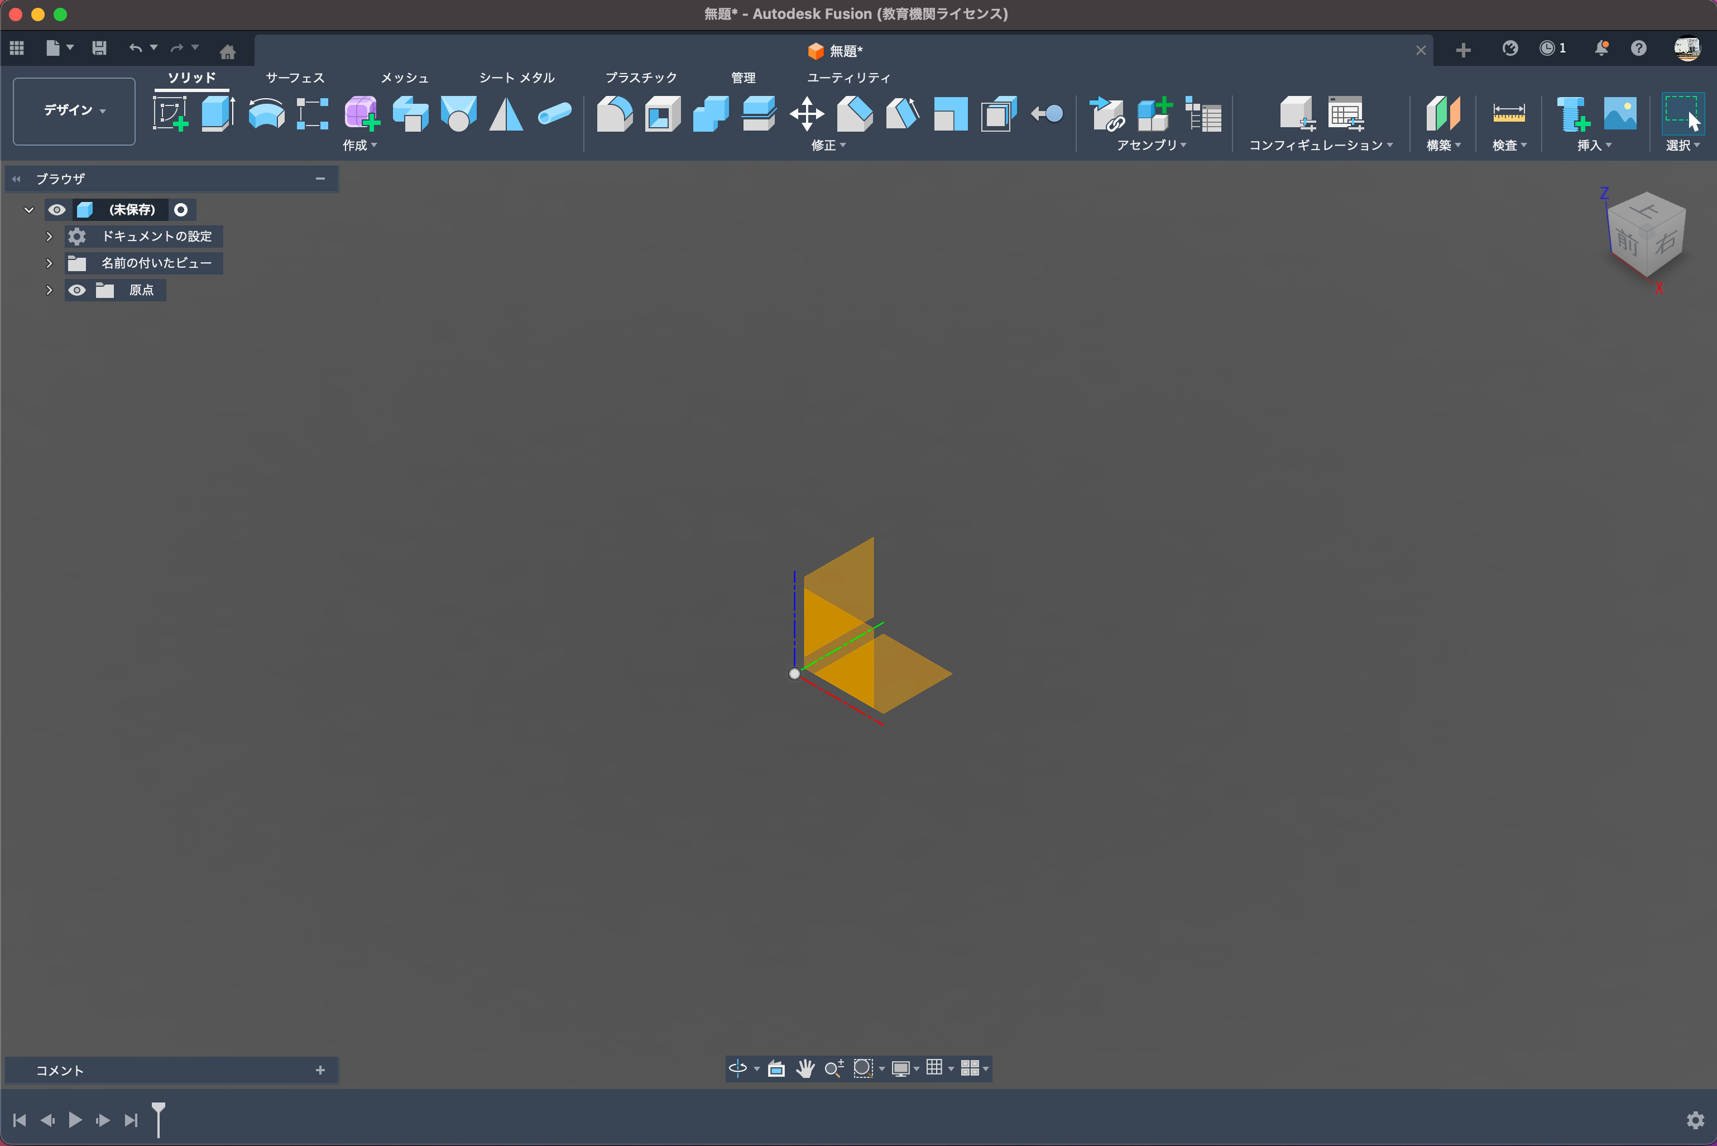Open the デザイン workspace dropdown

point(74,110)
